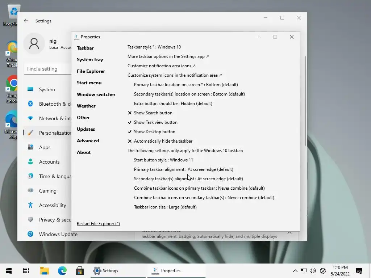Select the Taskbar tab in Properties
This screenshot has height=278, width=371.
point(85,48)
